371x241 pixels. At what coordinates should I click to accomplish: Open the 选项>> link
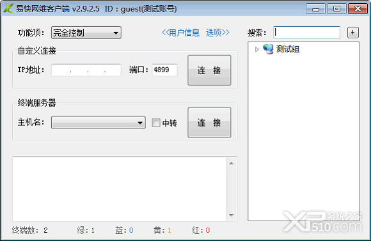pos(217,33)
